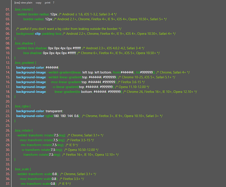Select the '.box_gradient {' selector text
Screen dimensions: 226x187
click(25, 63)
